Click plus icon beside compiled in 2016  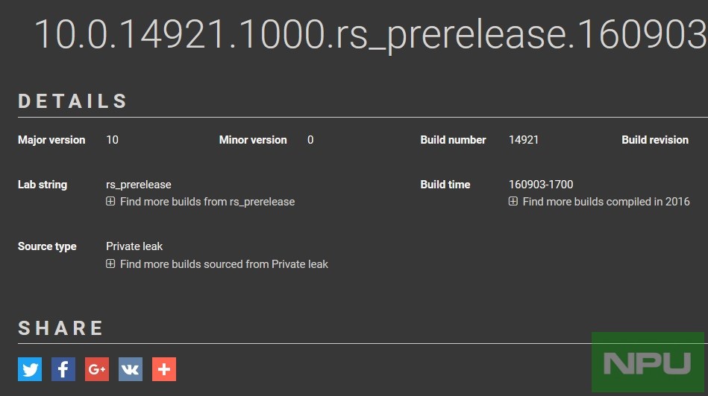(513, 202)
